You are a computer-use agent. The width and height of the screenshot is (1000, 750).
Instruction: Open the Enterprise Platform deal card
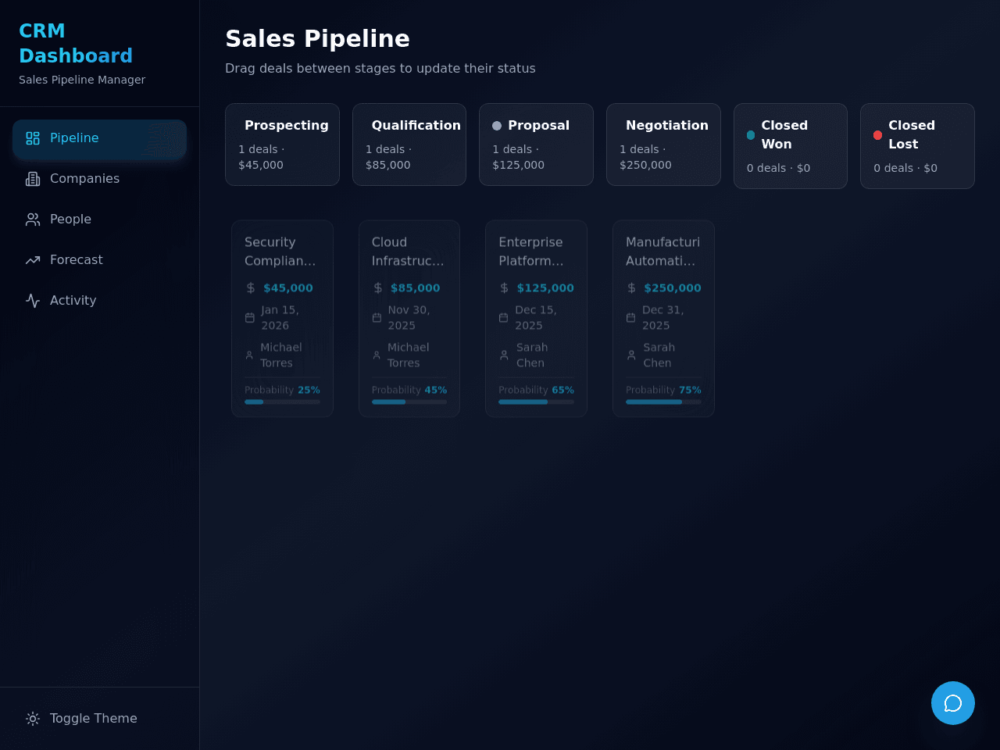(536, 319)
